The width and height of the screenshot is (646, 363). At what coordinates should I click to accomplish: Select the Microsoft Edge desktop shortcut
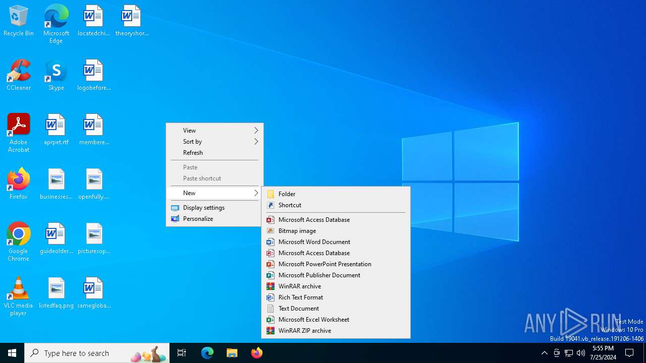[56, 24]
